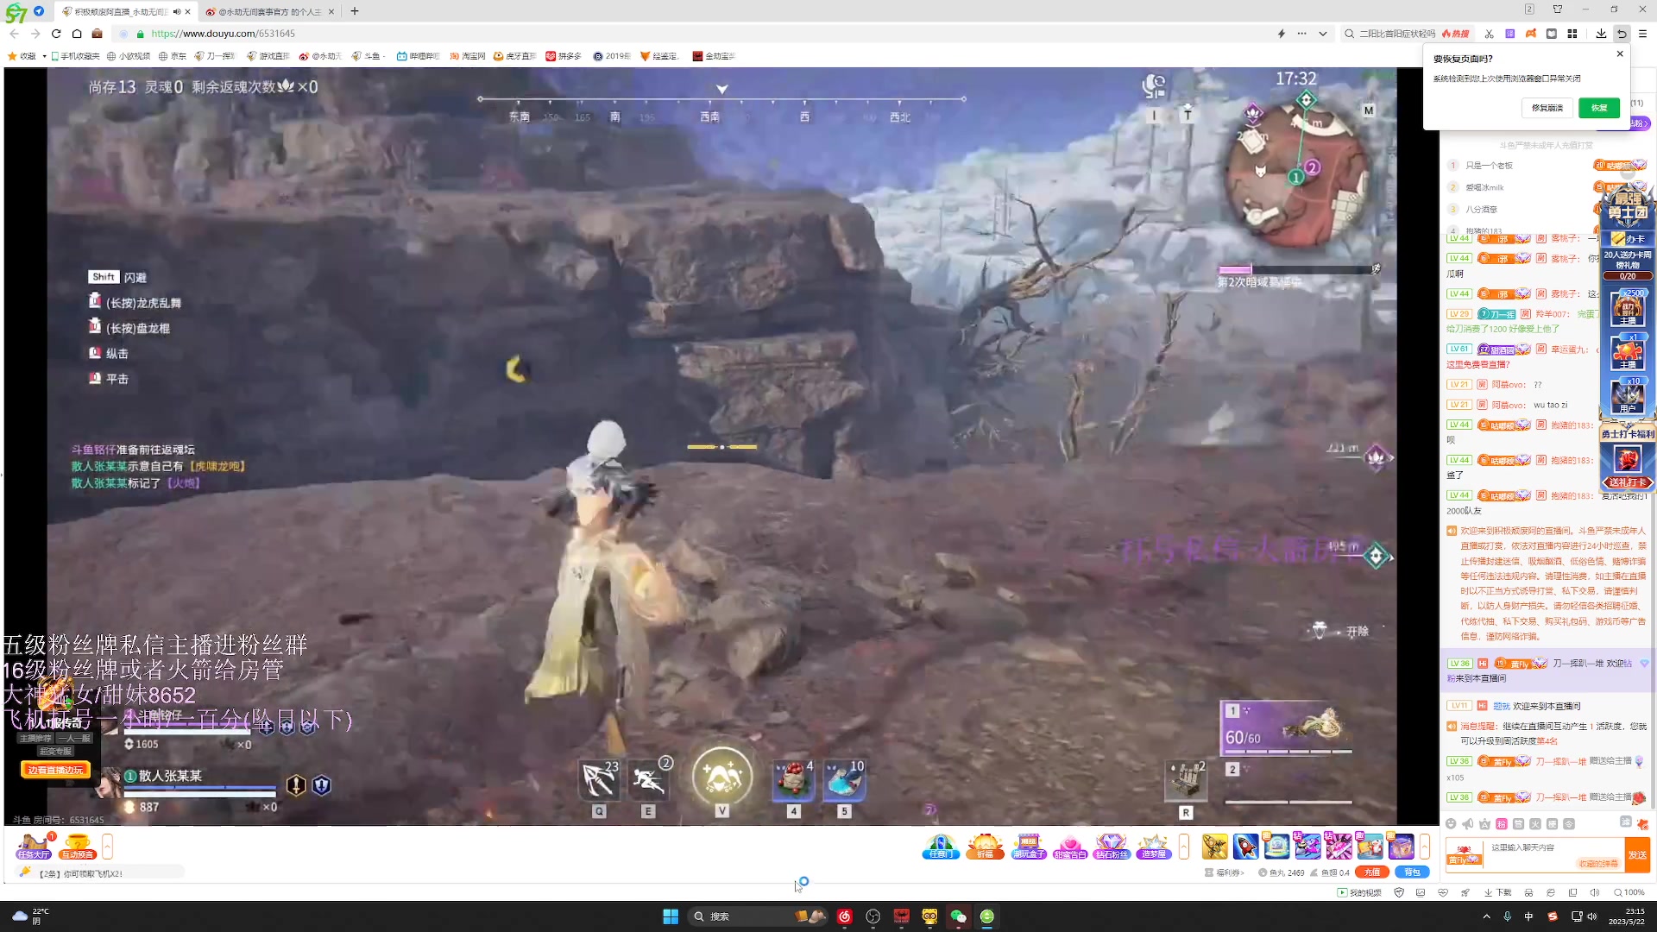Open the rocket gift icon
This screenshot has width=1657, height=932.
coord(1245,847)
